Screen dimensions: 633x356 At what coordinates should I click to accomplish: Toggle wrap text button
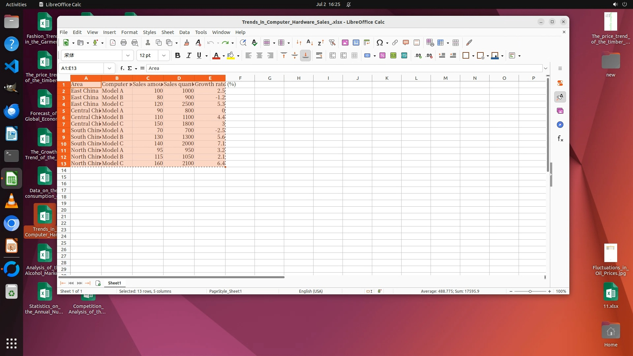tap(319, 55)
